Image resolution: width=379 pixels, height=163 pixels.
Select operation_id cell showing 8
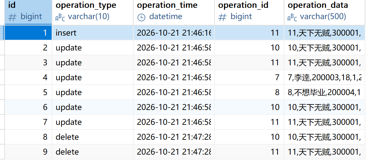(x=249, y=92)
